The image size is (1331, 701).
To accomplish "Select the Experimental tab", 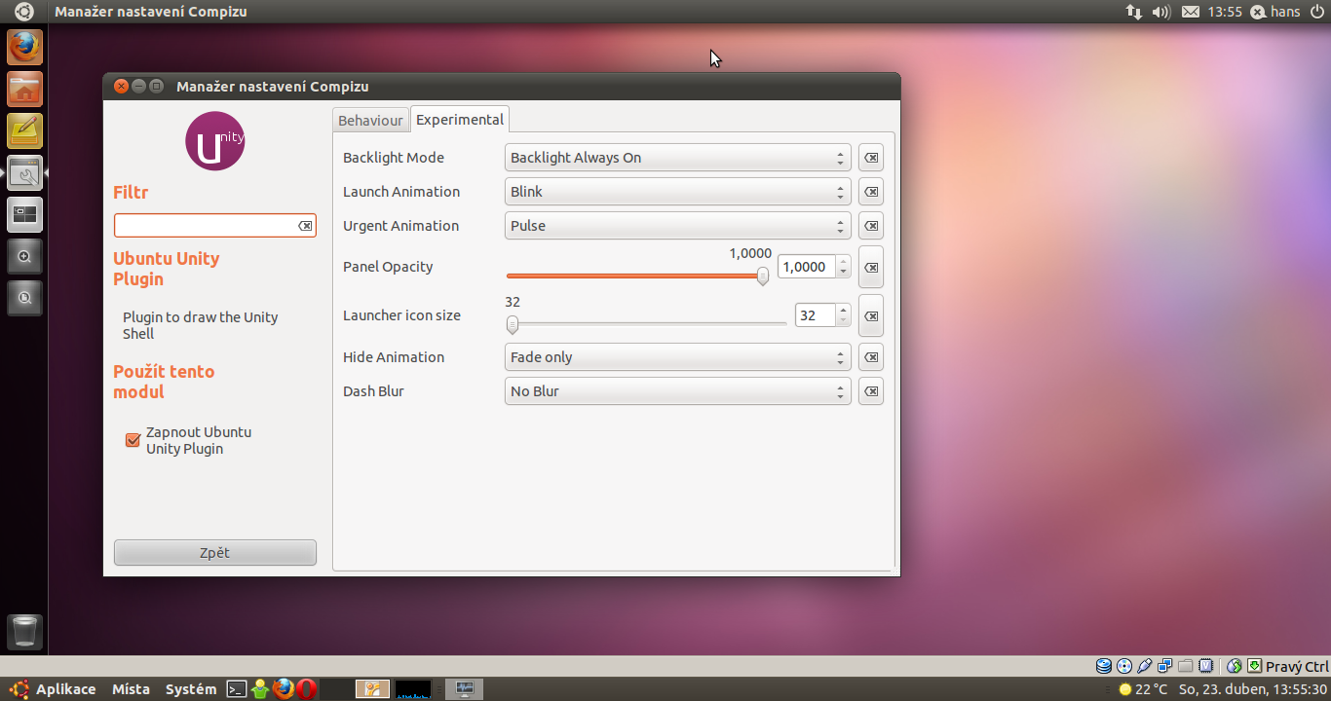I will (460, 120).
